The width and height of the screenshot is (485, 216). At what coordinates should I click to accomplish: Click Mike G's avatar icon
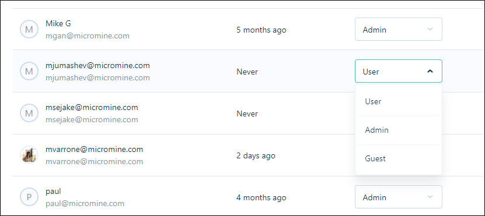[29, 29]
